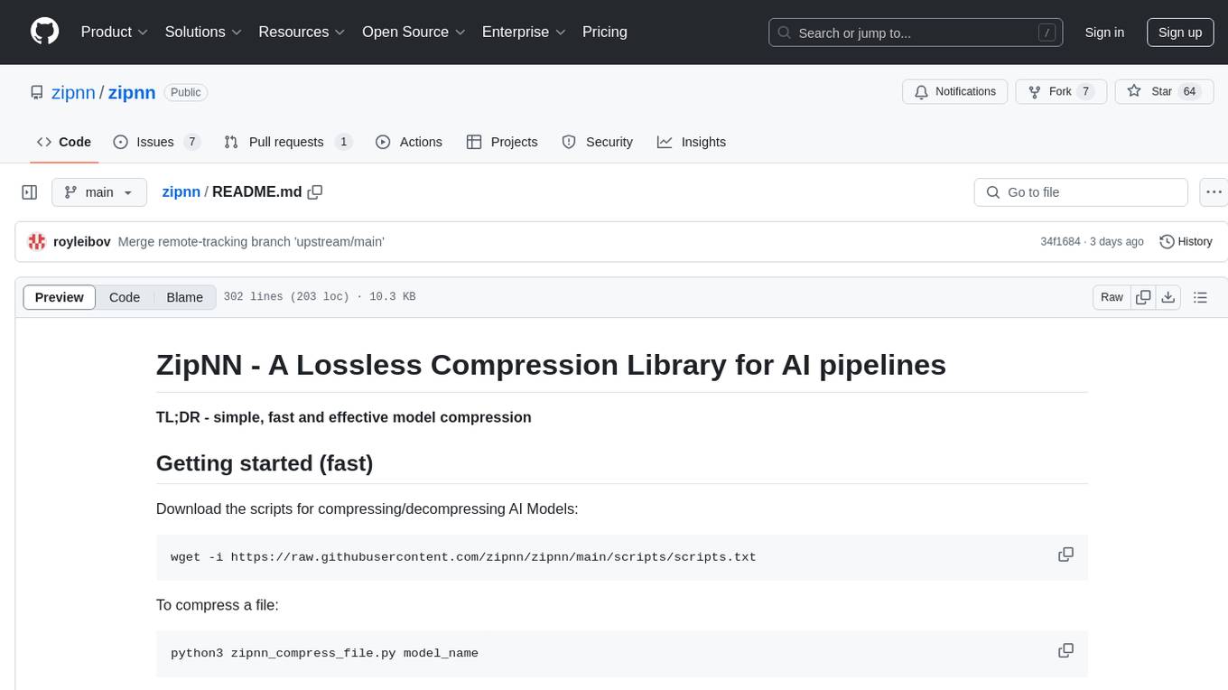This screenshot has width=1228, height=690.
Task: Open the zipnn owner profile link
Action: pyautogui.click(x=73, y=92)
